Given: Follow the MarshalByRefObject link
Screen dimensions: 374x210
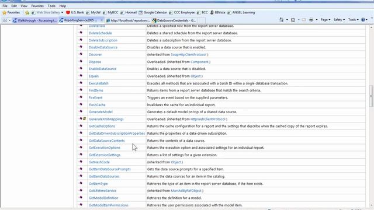Looking at the screenshot, I should pos(186,191).
